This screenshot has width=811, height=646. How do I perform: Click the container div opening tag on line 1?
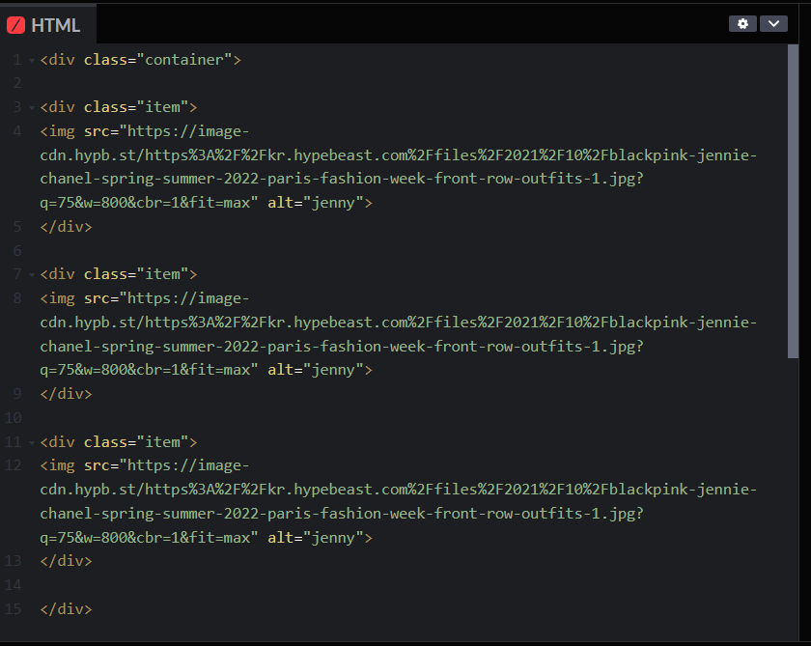click(x=141, y=60)
